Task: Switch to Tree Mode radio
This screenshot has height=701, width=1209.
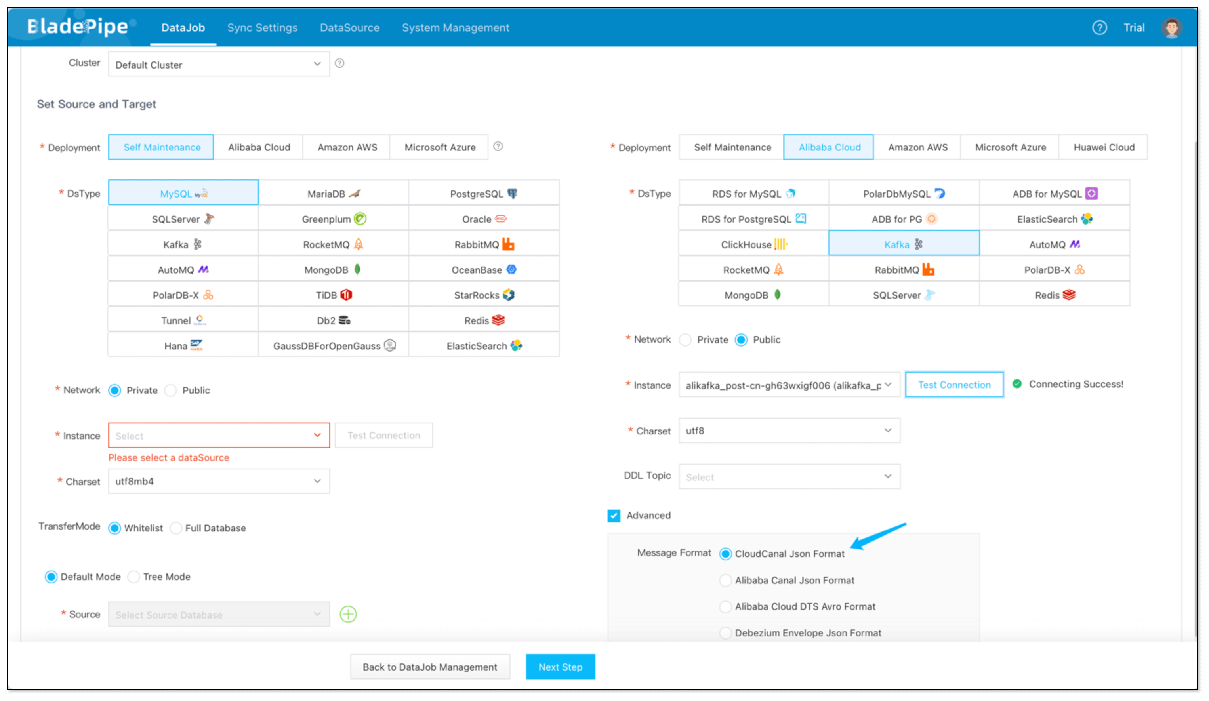Action: click(x=133, y=576)
